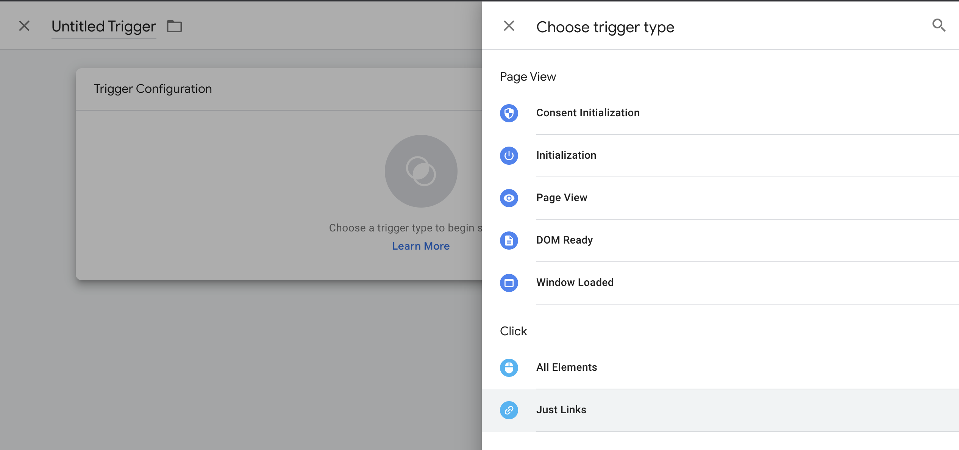The image size is (959, 450).
Task: Click the Initialization power icon
Action: point(509,155)
